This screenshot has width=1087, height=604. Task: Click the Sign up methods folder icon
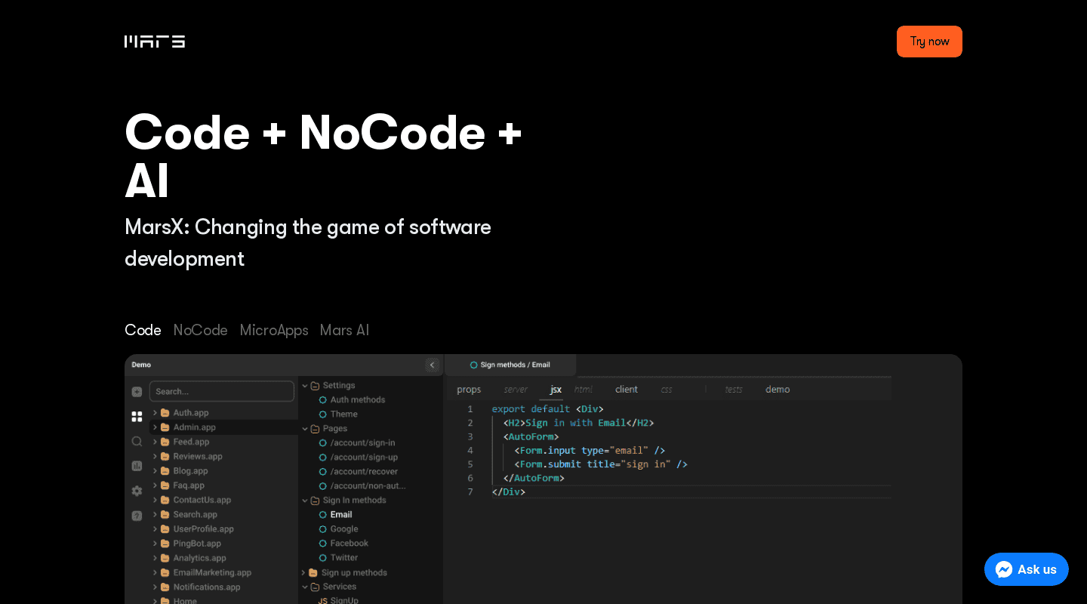click(313, 573)
